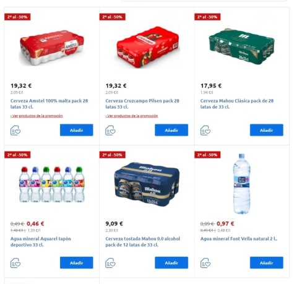The image size is (294, 284).
Task: Save Mahou Clásica to shopping list icon
Action: click(205, 131)
